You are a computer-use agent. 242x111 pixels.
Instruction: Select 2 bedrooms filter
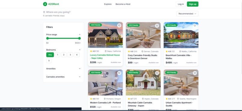(x=64, y=55)
